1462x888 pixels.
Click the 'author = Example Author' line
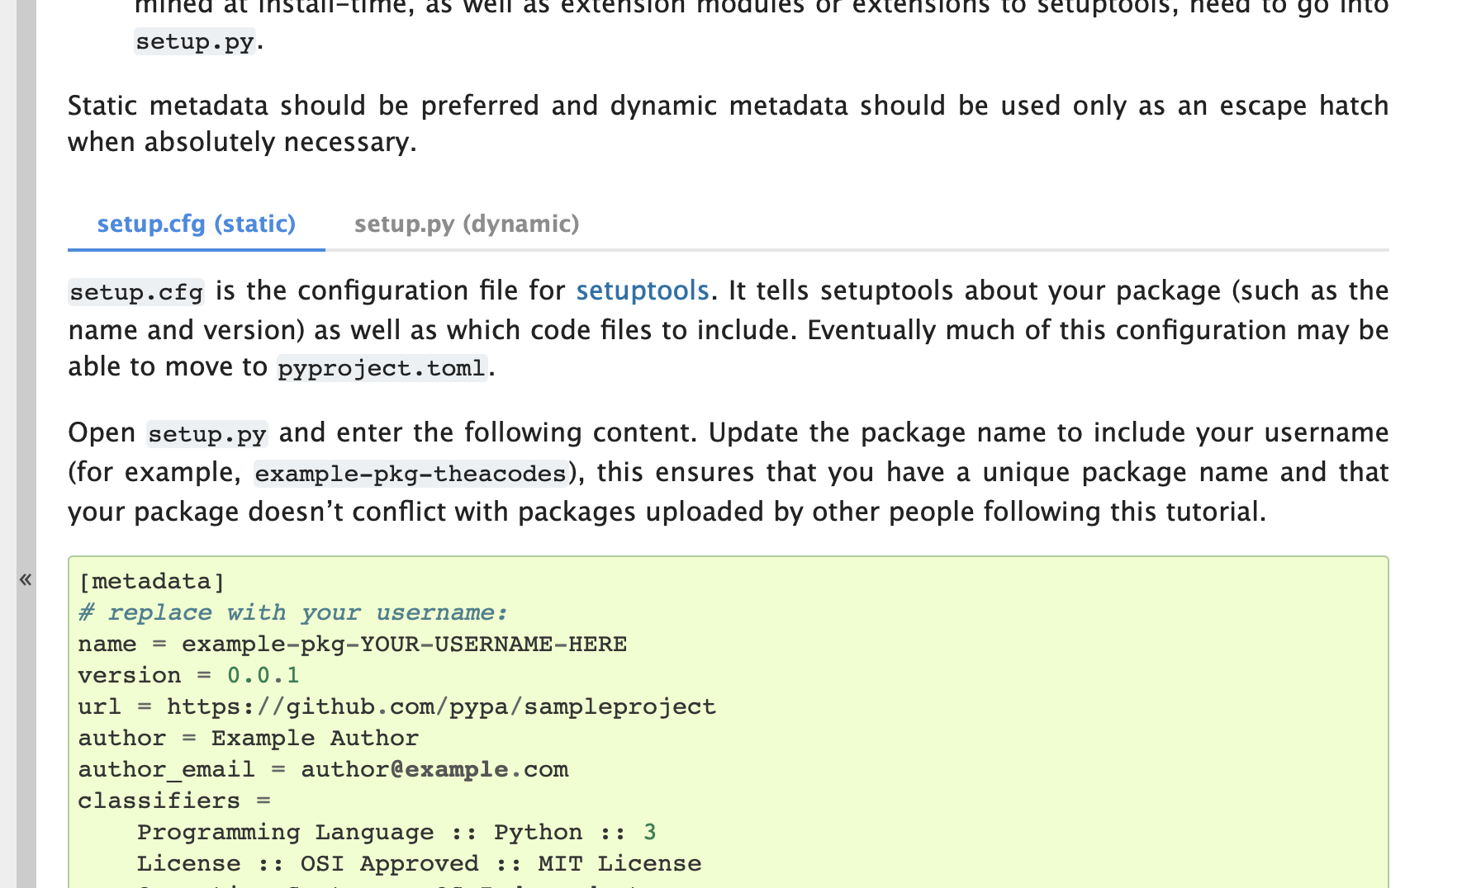coord(249,738)
